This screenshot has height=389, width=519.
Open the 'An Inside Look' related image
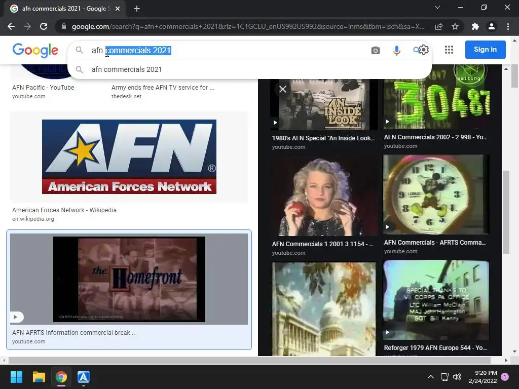[324, 104]
